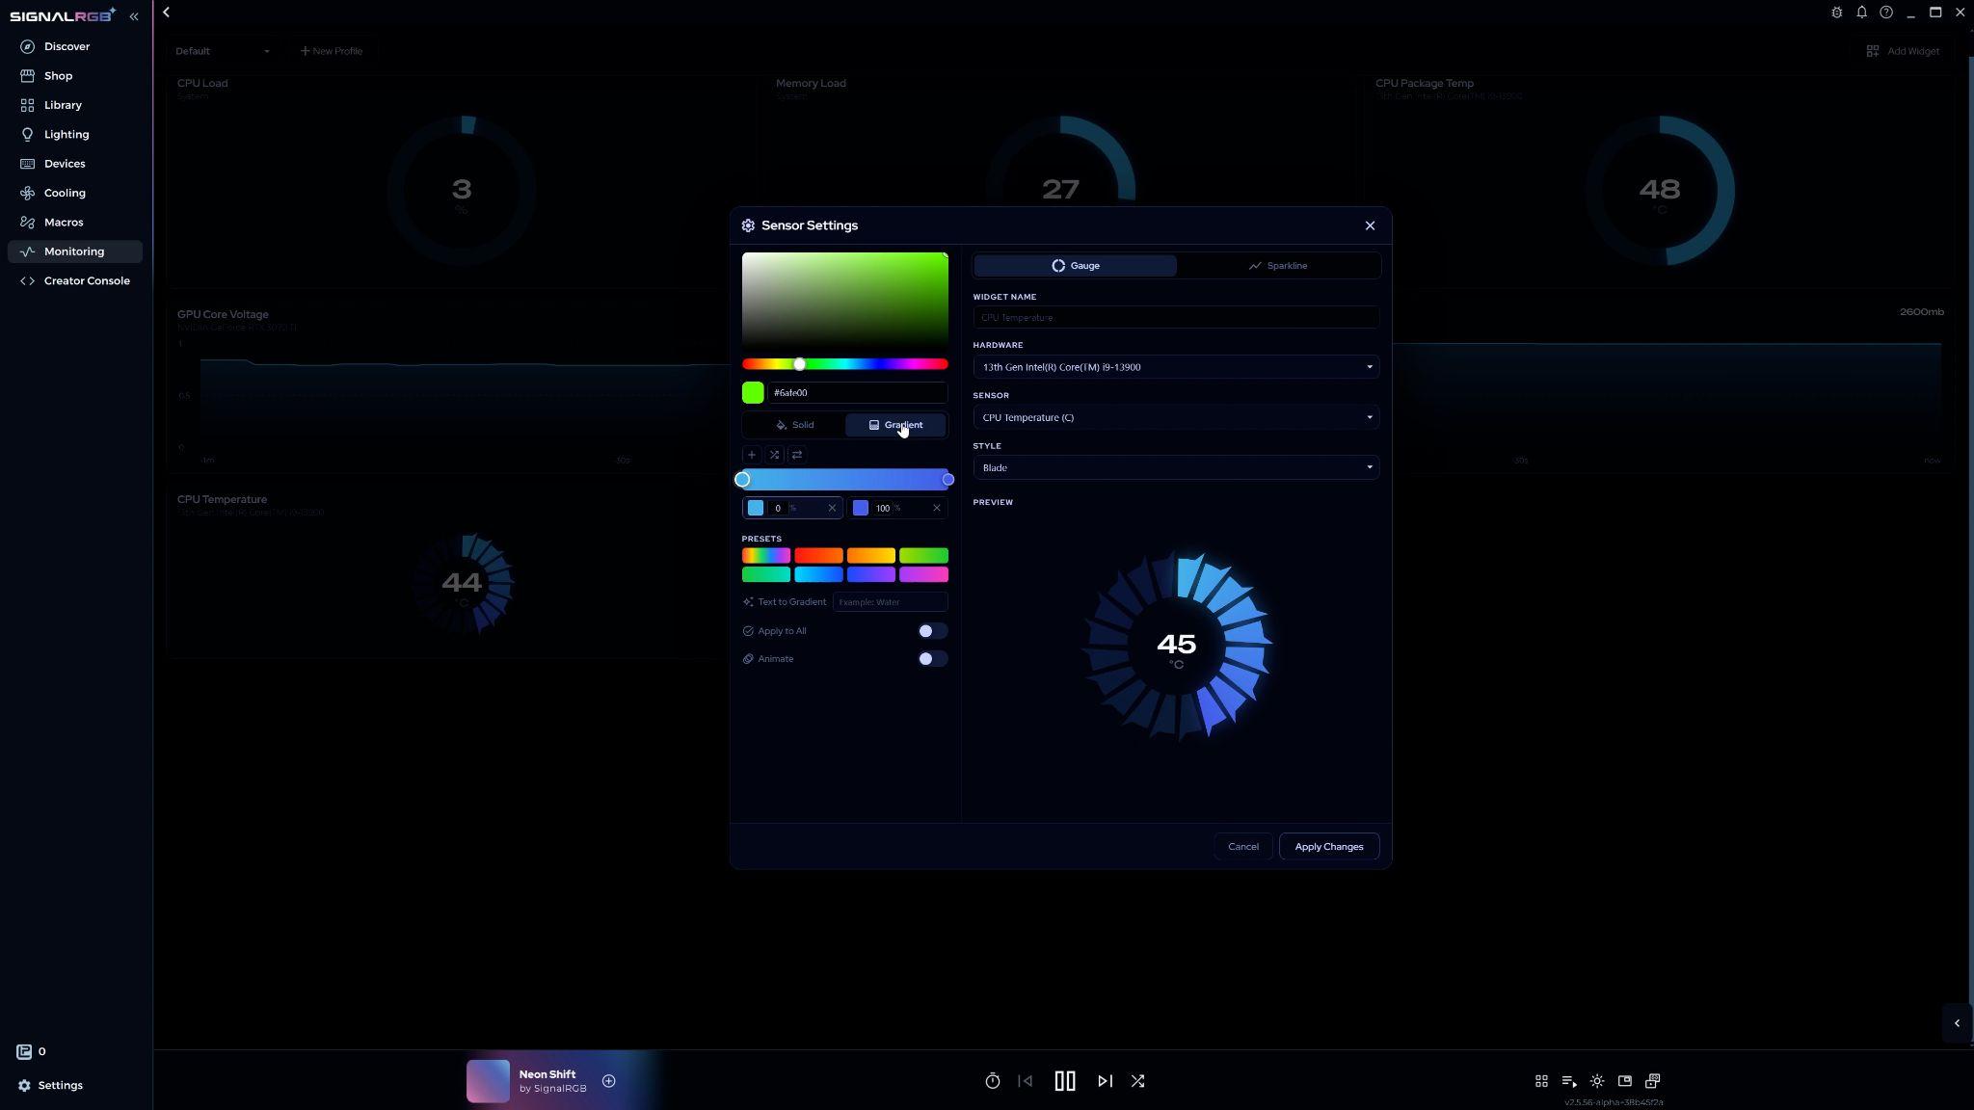This screenshot has height=1110, width=1974.
Task: Click the hex color field #6afe00
Action: [x=858, y=393]
